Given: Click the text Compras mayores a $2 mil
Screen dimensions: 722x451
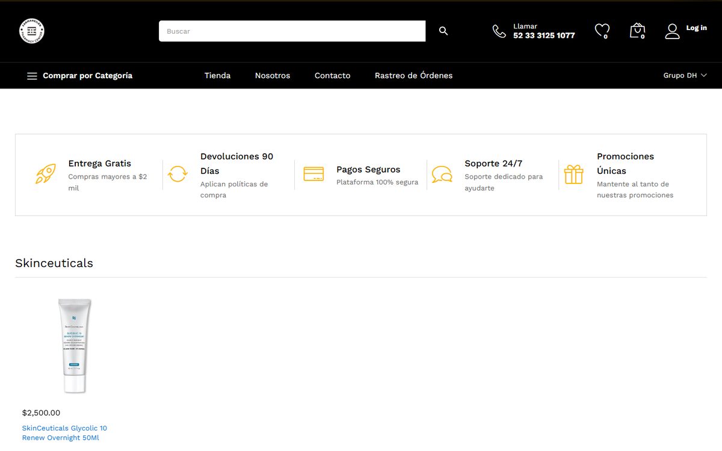Looking at the screenshot, I should (108, 182).
